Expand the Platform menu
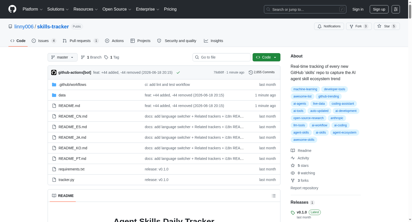This screenshot has width=412, height=222. click(x=32, y=9)
